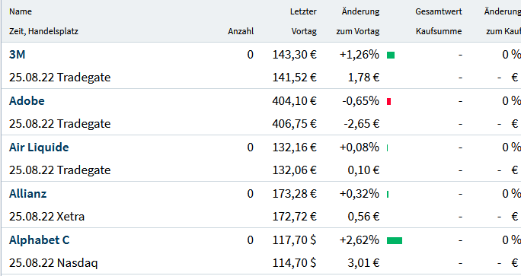This screenshot has height=276, width=521.
Task: Click the green change bar for 3M
Action: coord(391,55)
